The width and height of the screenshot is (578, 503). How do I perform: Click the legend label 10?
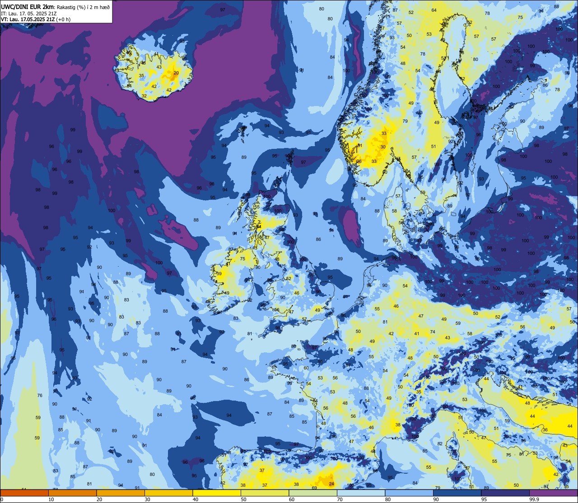point(51,499)
